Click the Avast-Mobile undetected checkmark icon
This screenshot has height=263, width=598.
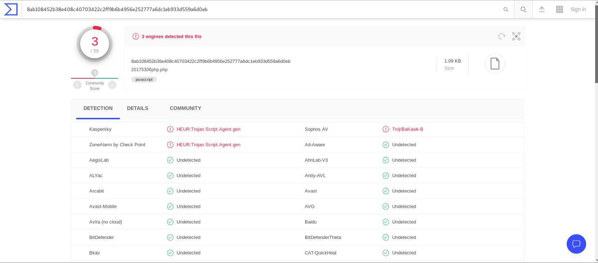point(170,206)
